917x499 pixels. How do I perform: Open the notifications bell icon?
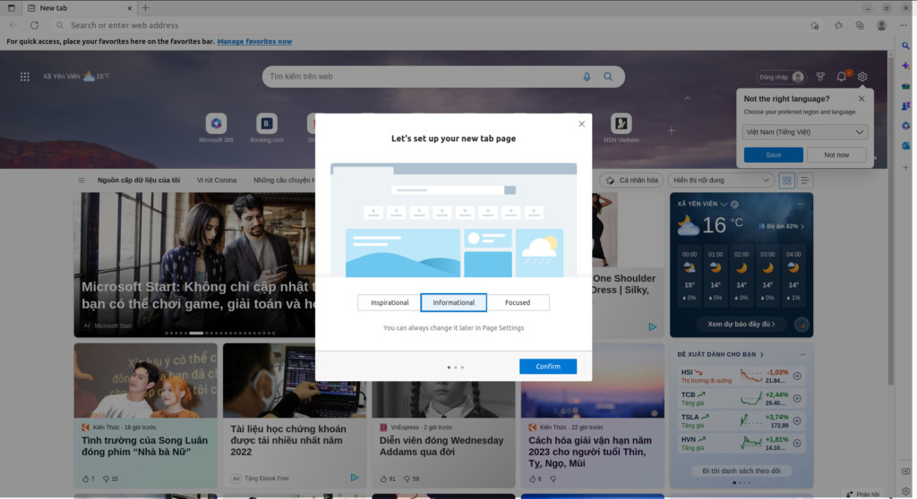(x=841, y=77)
